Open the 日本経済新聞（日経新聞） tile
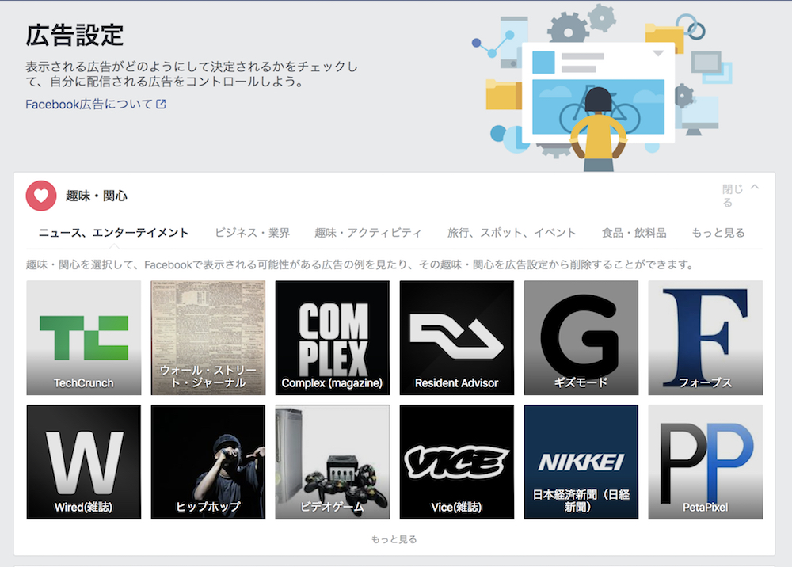Image resolution: width=792 pixels, height=567 pixels. coord(581,462)
